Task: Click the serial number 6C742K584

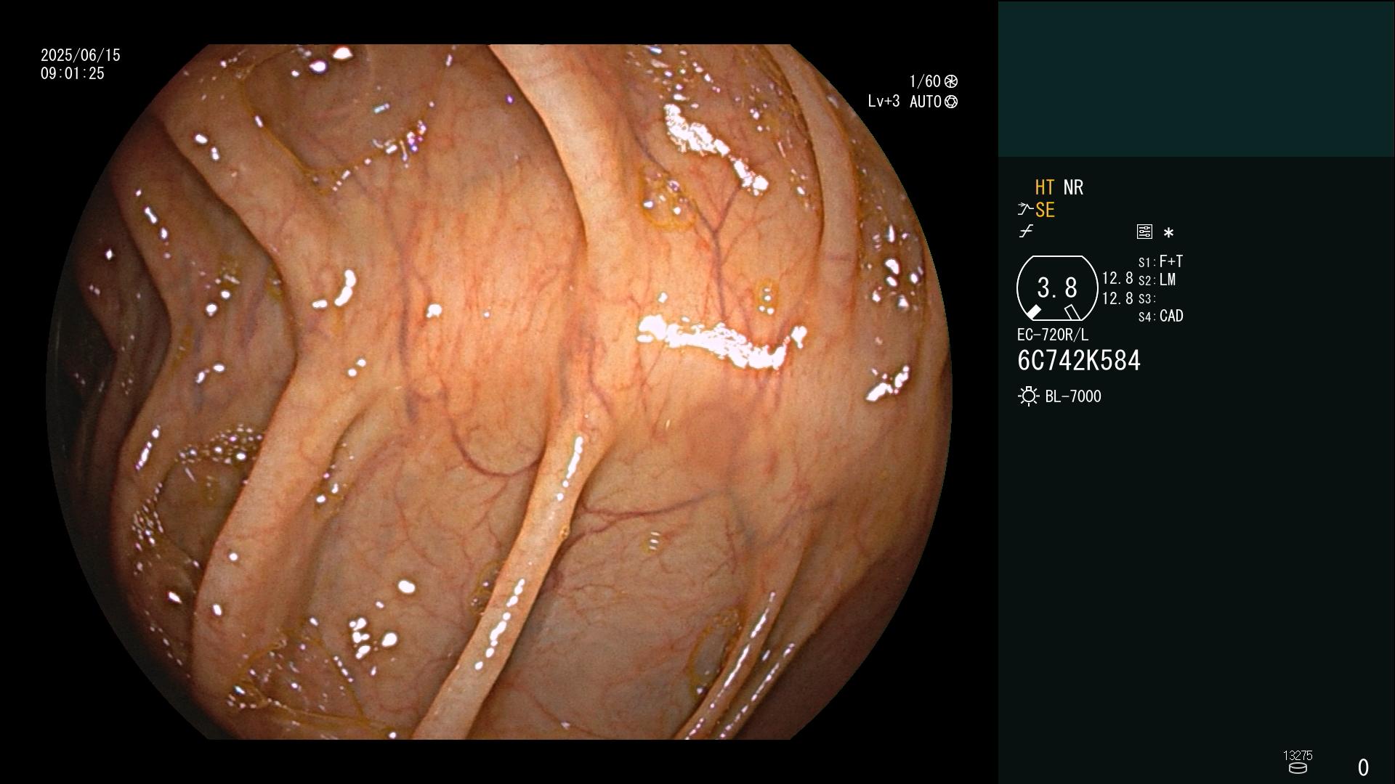Action: point(1079,361)
